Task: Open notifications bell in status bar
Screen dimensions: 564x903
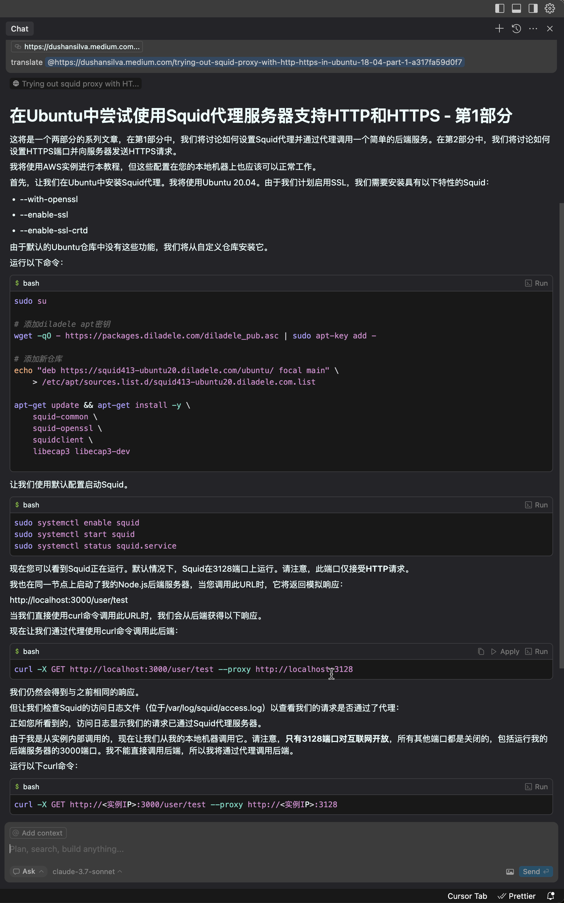Action: pos(551,896)
